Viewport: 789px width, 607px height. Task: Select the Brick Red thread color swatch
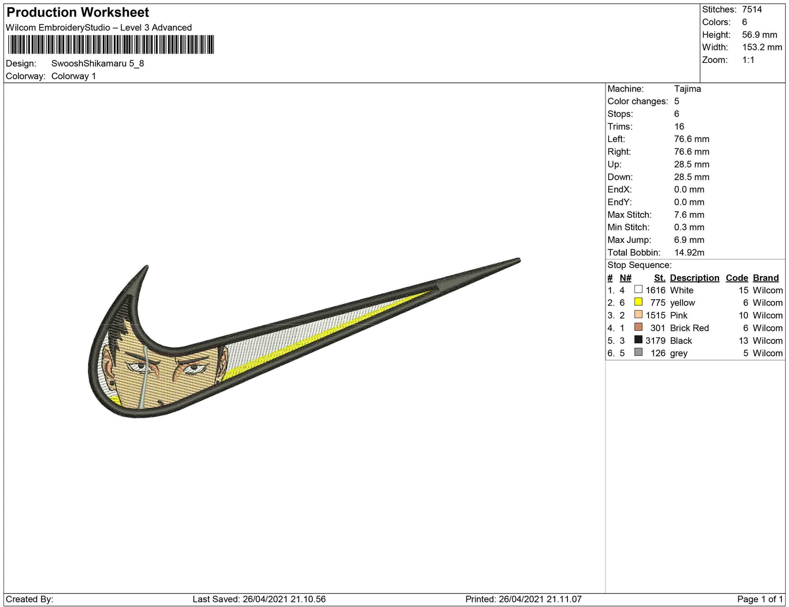click(638, 327)
